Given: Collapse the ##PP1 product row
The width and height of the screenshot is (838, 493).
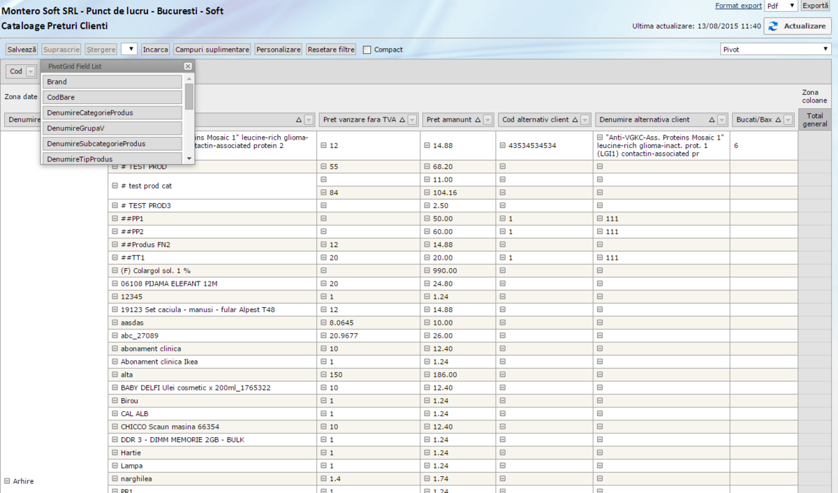Looking at the screenshot, I should [x=115, y=219].
